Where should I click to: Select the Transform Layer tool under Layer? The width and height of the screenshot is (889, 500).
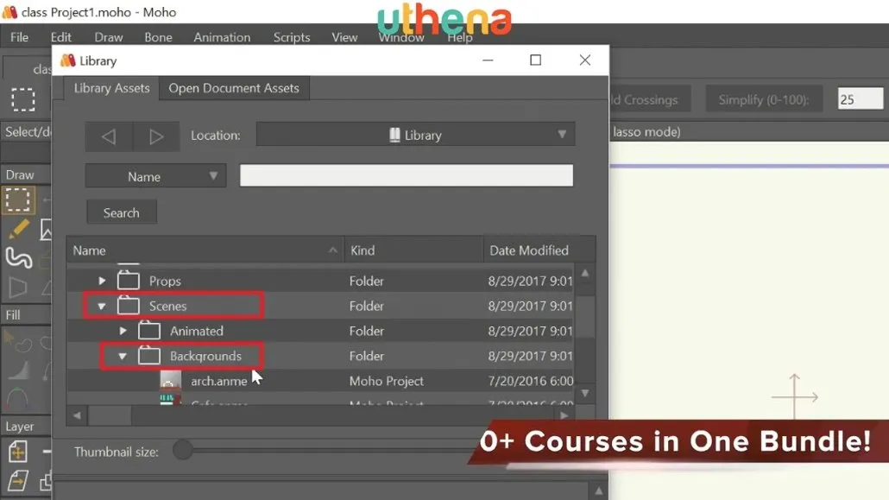[x=17, y=452]
